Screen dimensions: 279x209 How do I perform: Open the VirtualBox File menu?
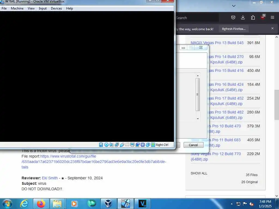point(4,8)
